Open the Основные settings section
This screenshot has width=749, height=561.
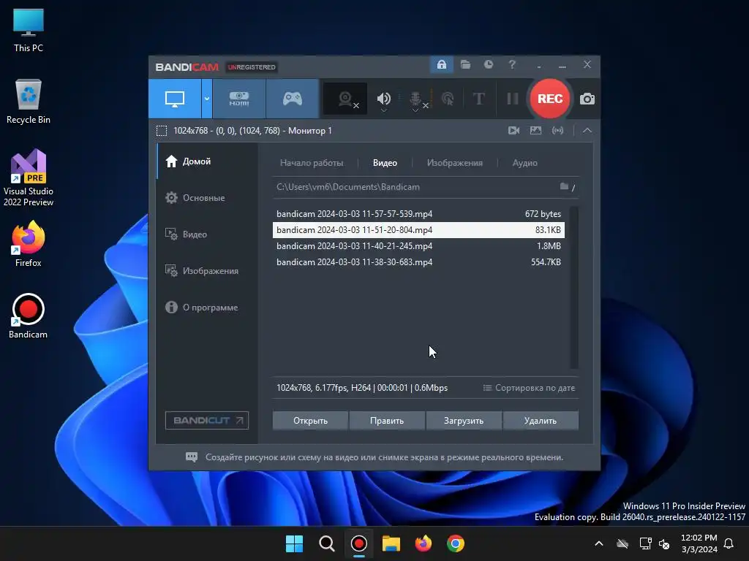pos(207,197)
